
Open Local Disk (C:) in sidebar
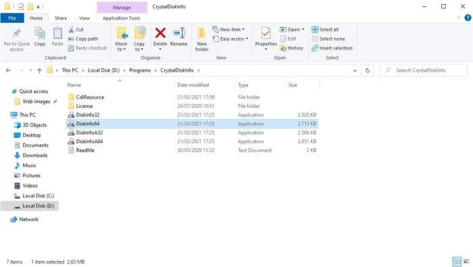coord(34,196)
